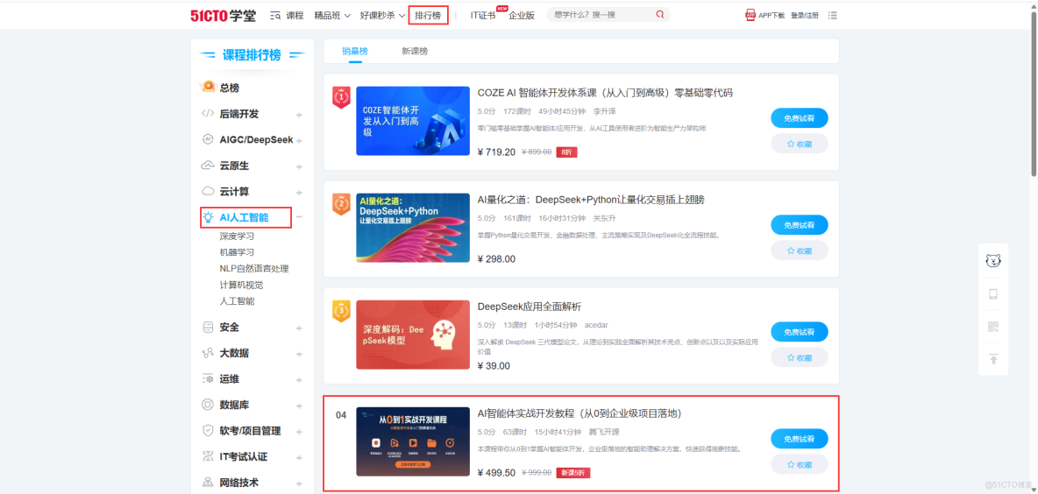Expand the 大数据 category plus sign
The height and width of the screenshot is (494, 1038).
[x=299, y=354]
